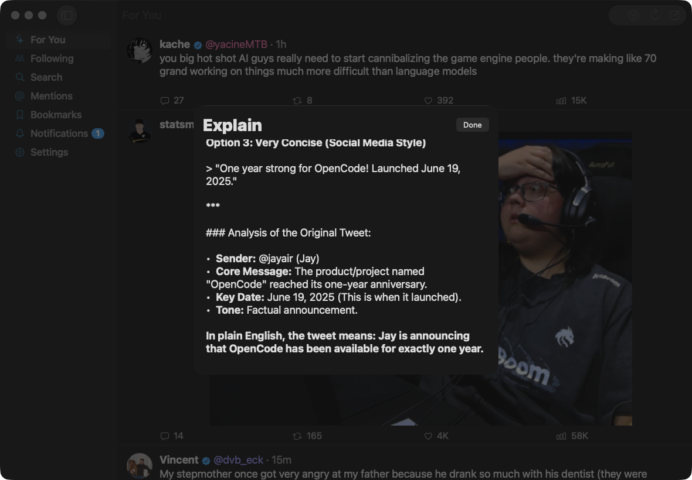Viewport: 692px width, 480px height.
Task: Open Notifications with one unread badge
Action: (x=59, y=133)
